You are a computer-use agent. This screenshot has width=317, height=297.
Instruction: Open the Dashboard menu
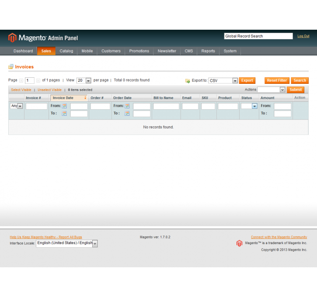click(x=23, y=51)
